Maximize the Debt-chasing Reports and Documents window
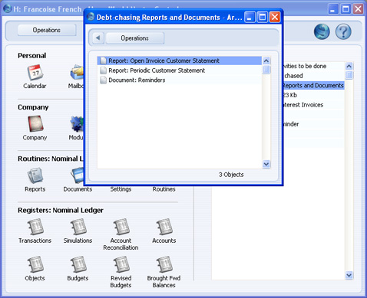This screenshot has height=298, width=367. 263,17
